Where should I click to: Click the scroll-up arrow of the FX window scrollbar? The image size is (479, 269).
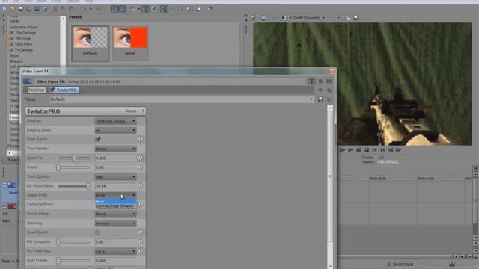(x=330, y=108)
